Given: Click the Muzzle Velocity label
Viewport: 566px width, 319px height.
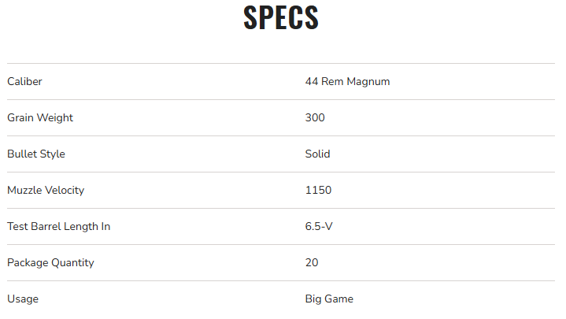Looking at the screenshot, I should [x=46, y=190].
